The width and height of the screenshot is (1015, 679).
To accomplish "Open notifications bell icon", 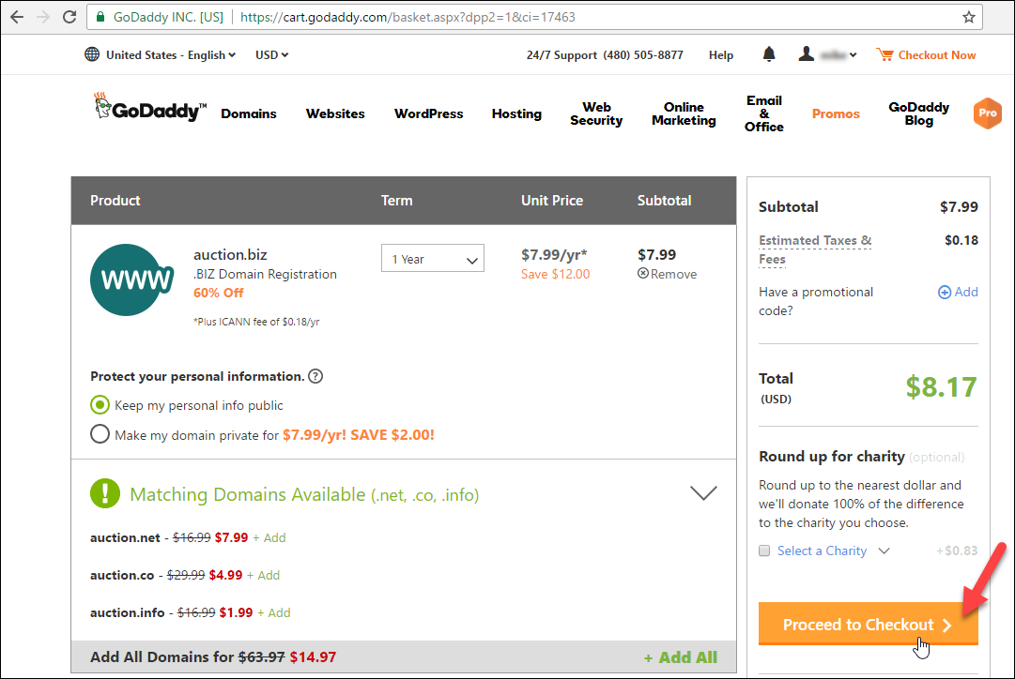I will coord(769,54).
